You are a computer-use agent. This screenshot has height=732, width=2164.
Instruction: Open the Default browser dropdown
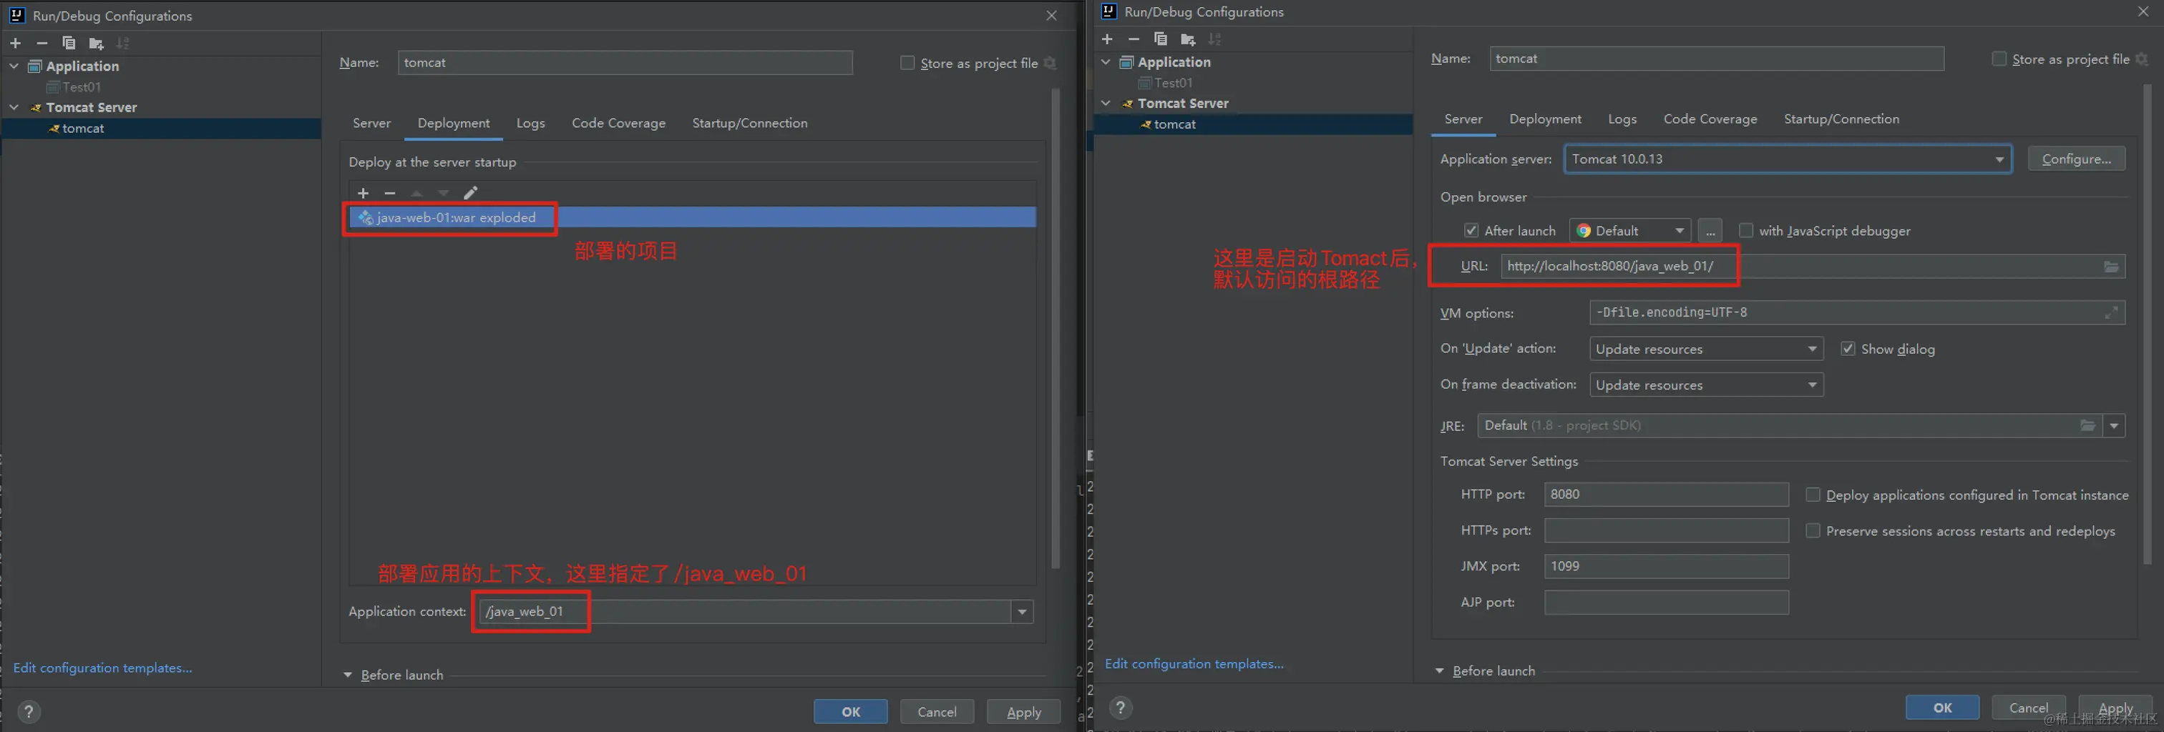click(1631, 230)
